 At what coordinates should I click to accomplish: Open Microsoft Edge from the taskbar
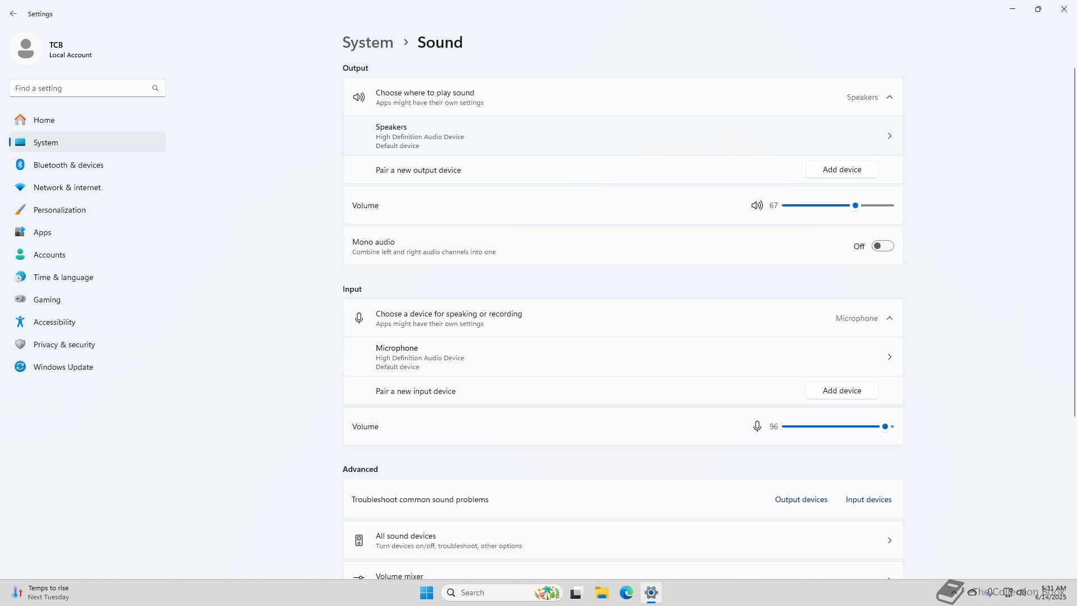pyautogui.click(x=626, y=593)
